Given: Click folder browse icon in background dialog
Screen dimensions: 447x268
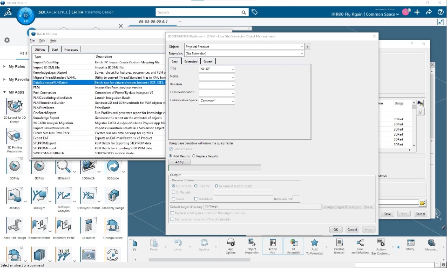Looking at the screenshot, I should pyautogui.click(x=422, y=203).
